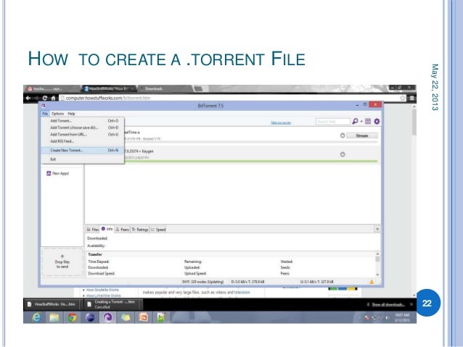Click into the BitTorrent search field

333,122
